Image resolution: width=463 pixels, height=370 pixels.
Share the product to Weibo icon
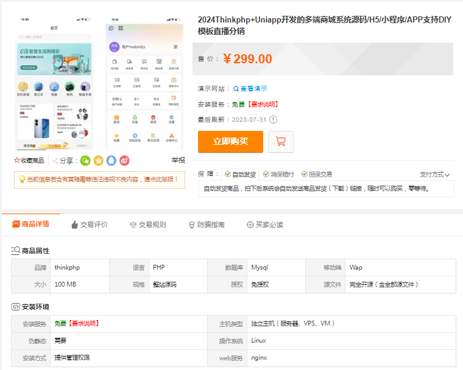[x=124, y=161]
